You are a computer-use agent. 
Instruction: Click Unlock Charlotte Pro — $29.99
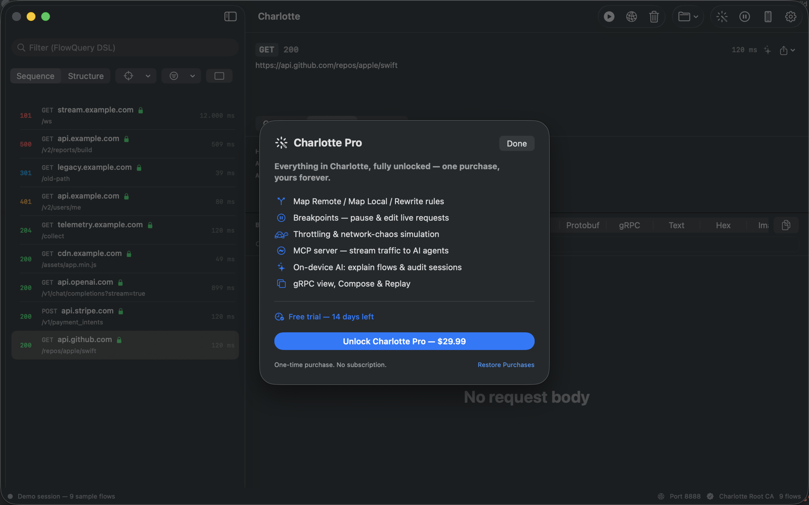click(404, 341)
